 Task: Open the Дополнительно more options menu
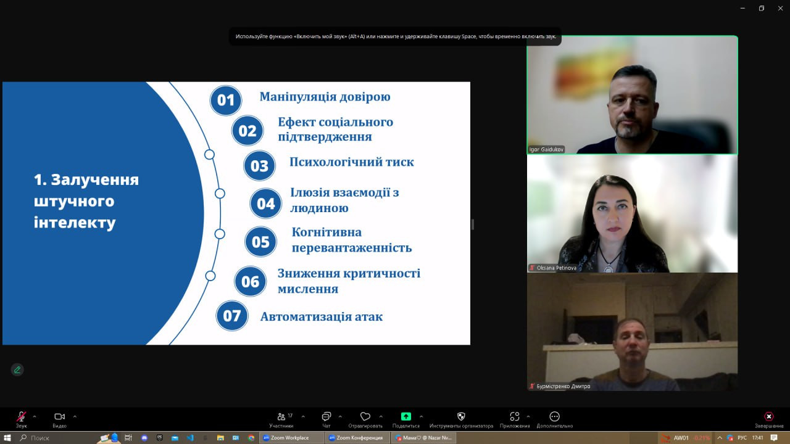pyautogui.click(x=554, y=419)
